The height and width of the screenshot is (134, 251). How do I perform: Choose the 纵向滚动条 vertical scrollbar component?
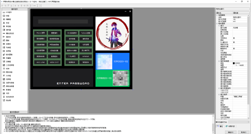tap(8, 97)
